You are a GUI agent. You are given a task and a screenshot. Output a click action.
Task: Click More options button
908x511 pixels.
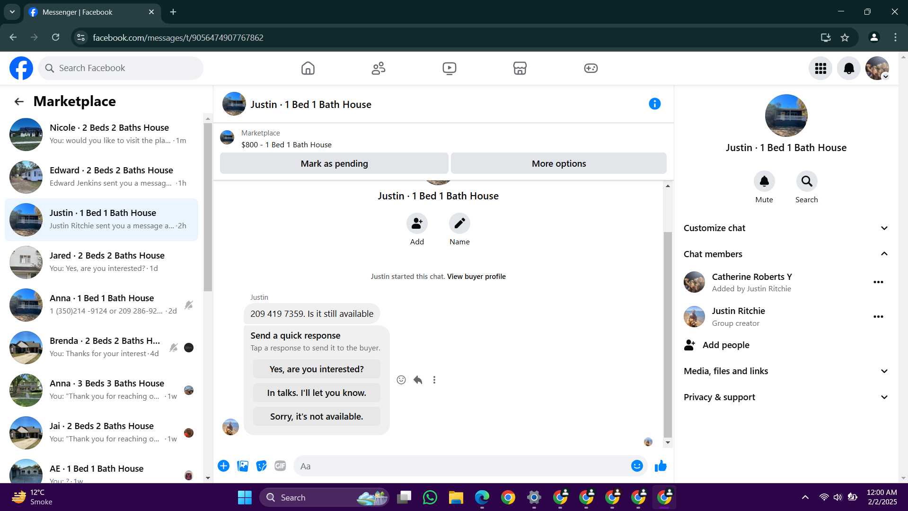(559, 163)
